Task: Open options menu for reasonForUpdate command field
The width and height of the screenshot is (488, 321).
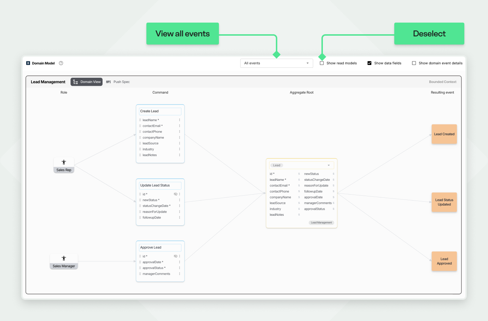Action: coord(180,212)
